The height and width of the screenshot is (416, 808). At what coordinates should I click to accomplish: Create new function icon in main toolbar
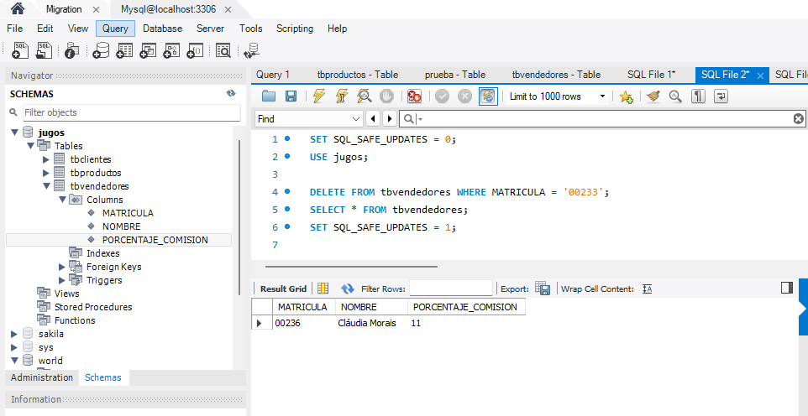click(195, 50)
